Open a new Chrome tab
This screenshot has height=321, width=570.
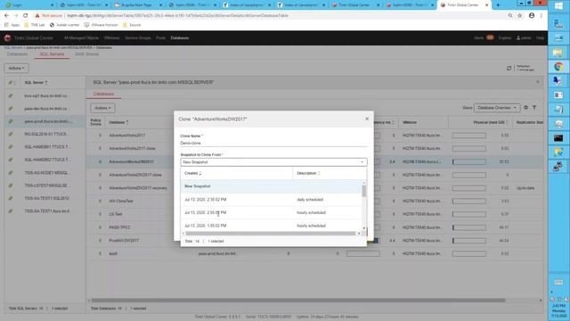tap(498, 5)
